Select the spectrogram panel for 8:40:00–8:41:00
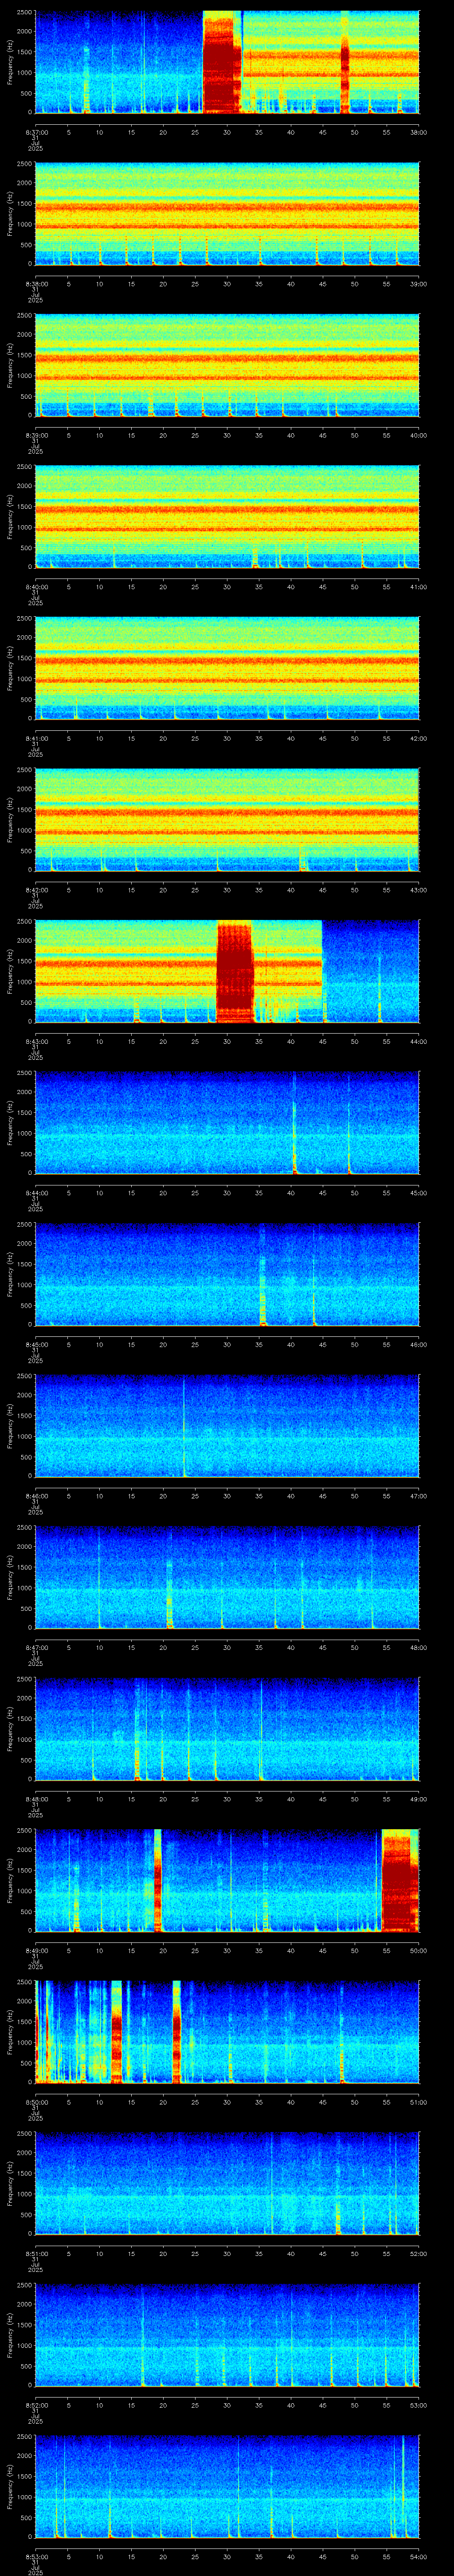Image resolution: width=454 pixels, height=2576 pixels. 227,517
